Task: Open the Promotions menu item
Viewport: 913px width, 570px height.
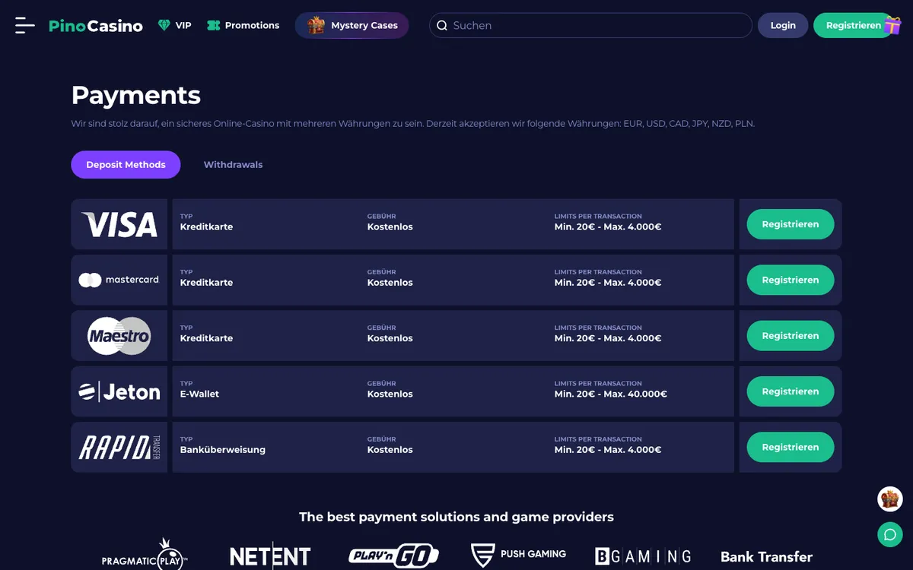Action: click(243, 25)
